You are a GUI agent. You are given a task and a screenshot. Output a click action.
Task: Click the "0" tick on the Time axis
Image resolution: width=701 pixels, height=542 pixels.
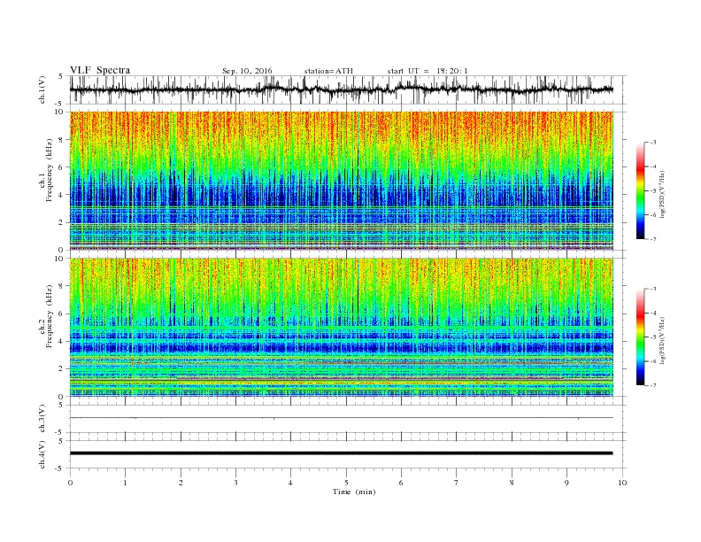click(70, 483)
